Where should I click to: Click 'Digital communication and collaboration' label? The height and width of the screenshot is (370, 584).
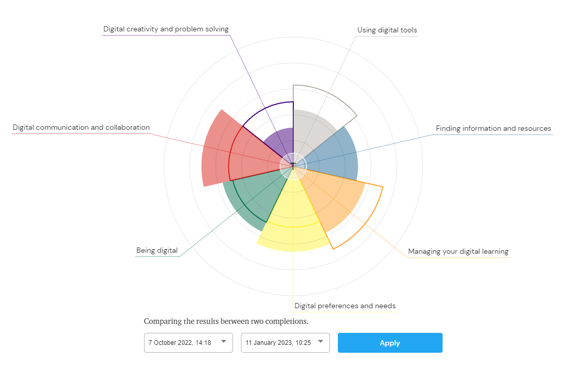pyautogui.click(x=81, y=128)
